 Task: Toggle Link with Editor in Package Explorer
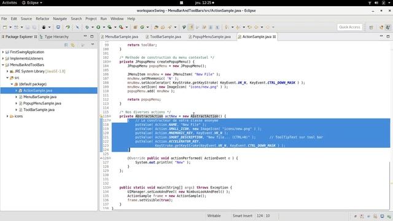72,45
